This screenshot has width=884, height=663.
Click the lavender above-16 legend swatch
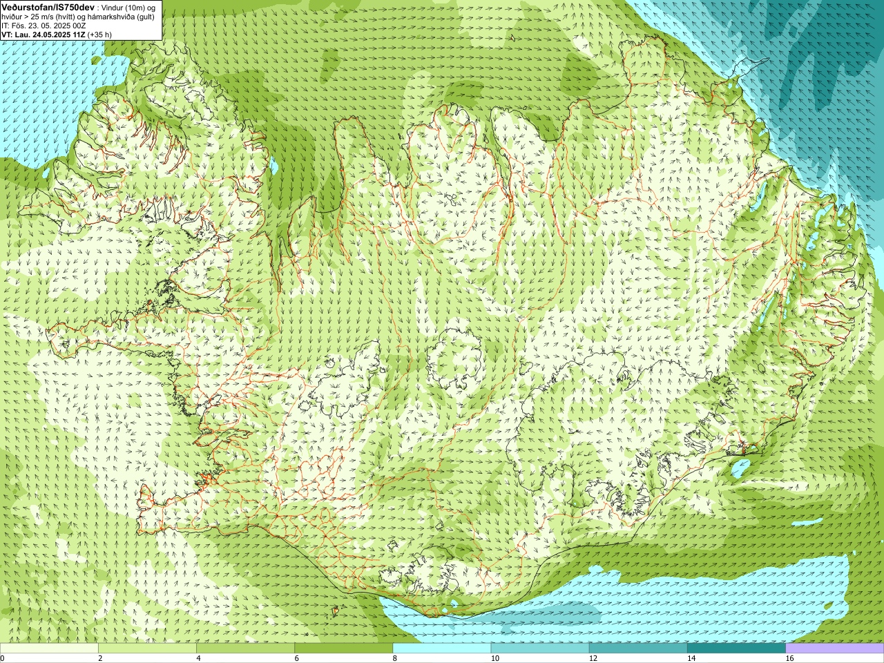pyautogui.click(x=835, y=648)
